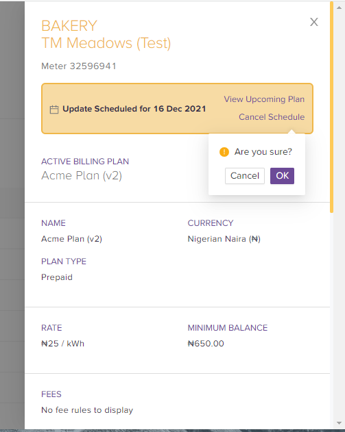Click the dimmed overlay beside the panel

pos(12,215)
